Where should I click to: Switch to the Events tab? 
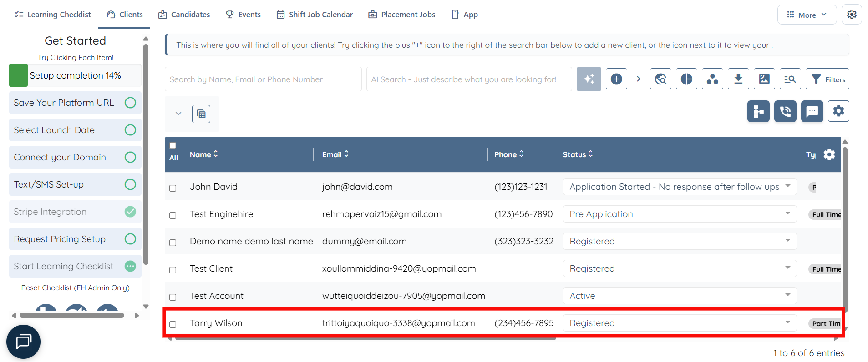pos(243,15)
